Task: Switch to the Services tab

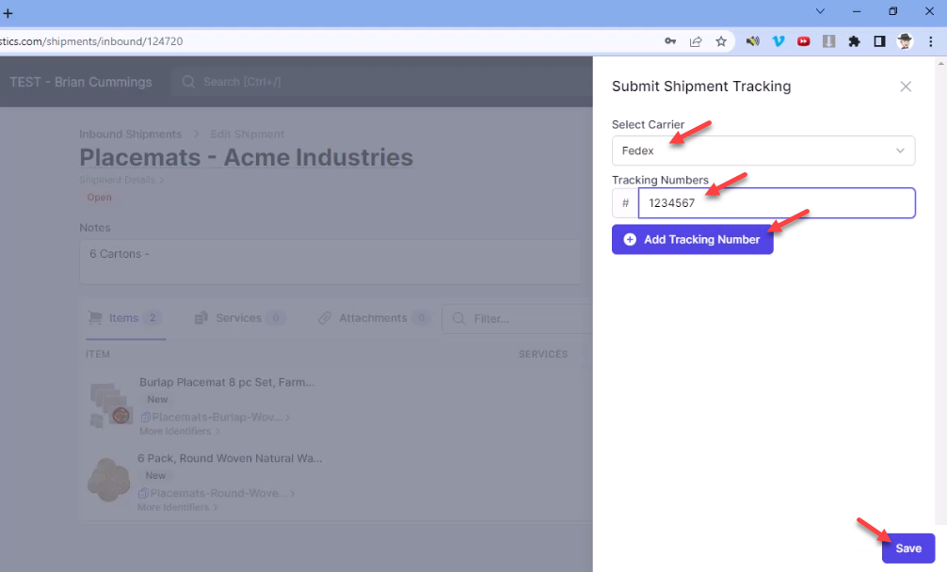Action: [239, 318]
